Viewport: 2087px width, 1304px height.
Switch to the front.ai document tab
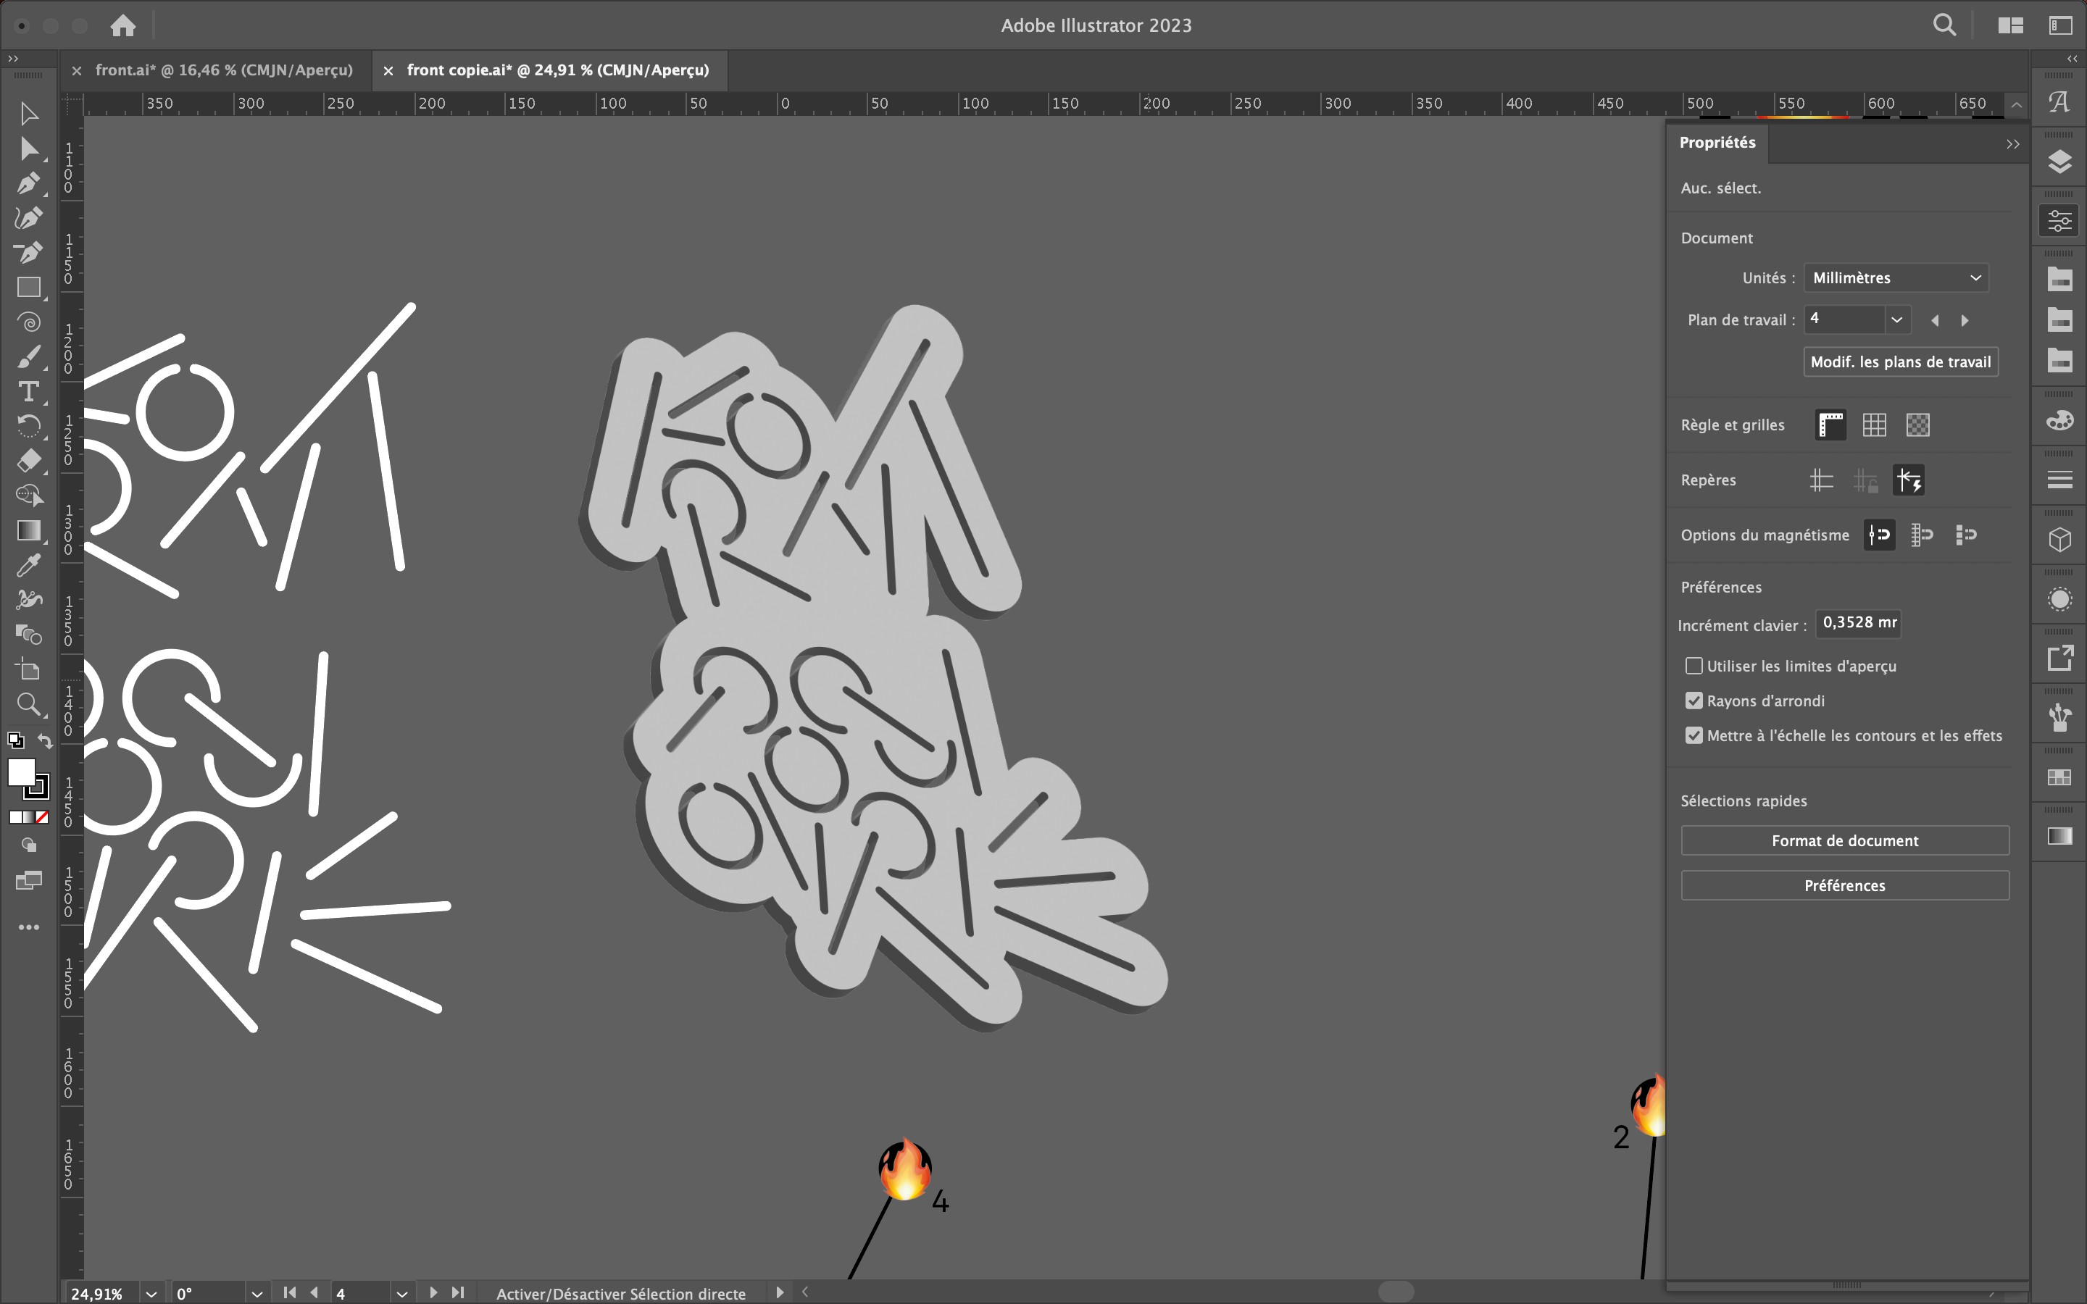pyautogui.click(x=223, y=70)
